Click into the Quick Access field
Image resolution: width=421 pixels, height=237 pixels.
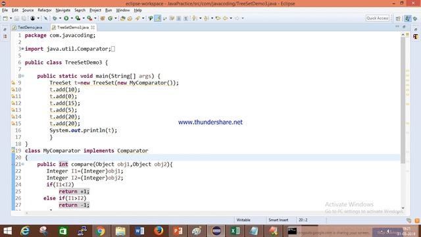[378, 18]
